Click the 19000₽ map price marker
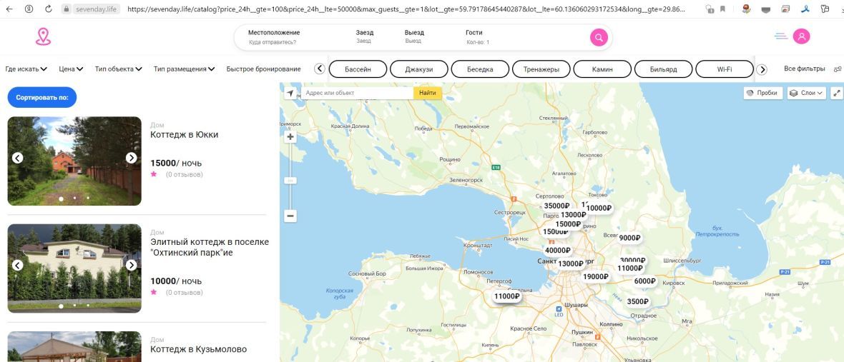This screenshot has height=362, width=844. pyautogui.click(x=595, y=277)
